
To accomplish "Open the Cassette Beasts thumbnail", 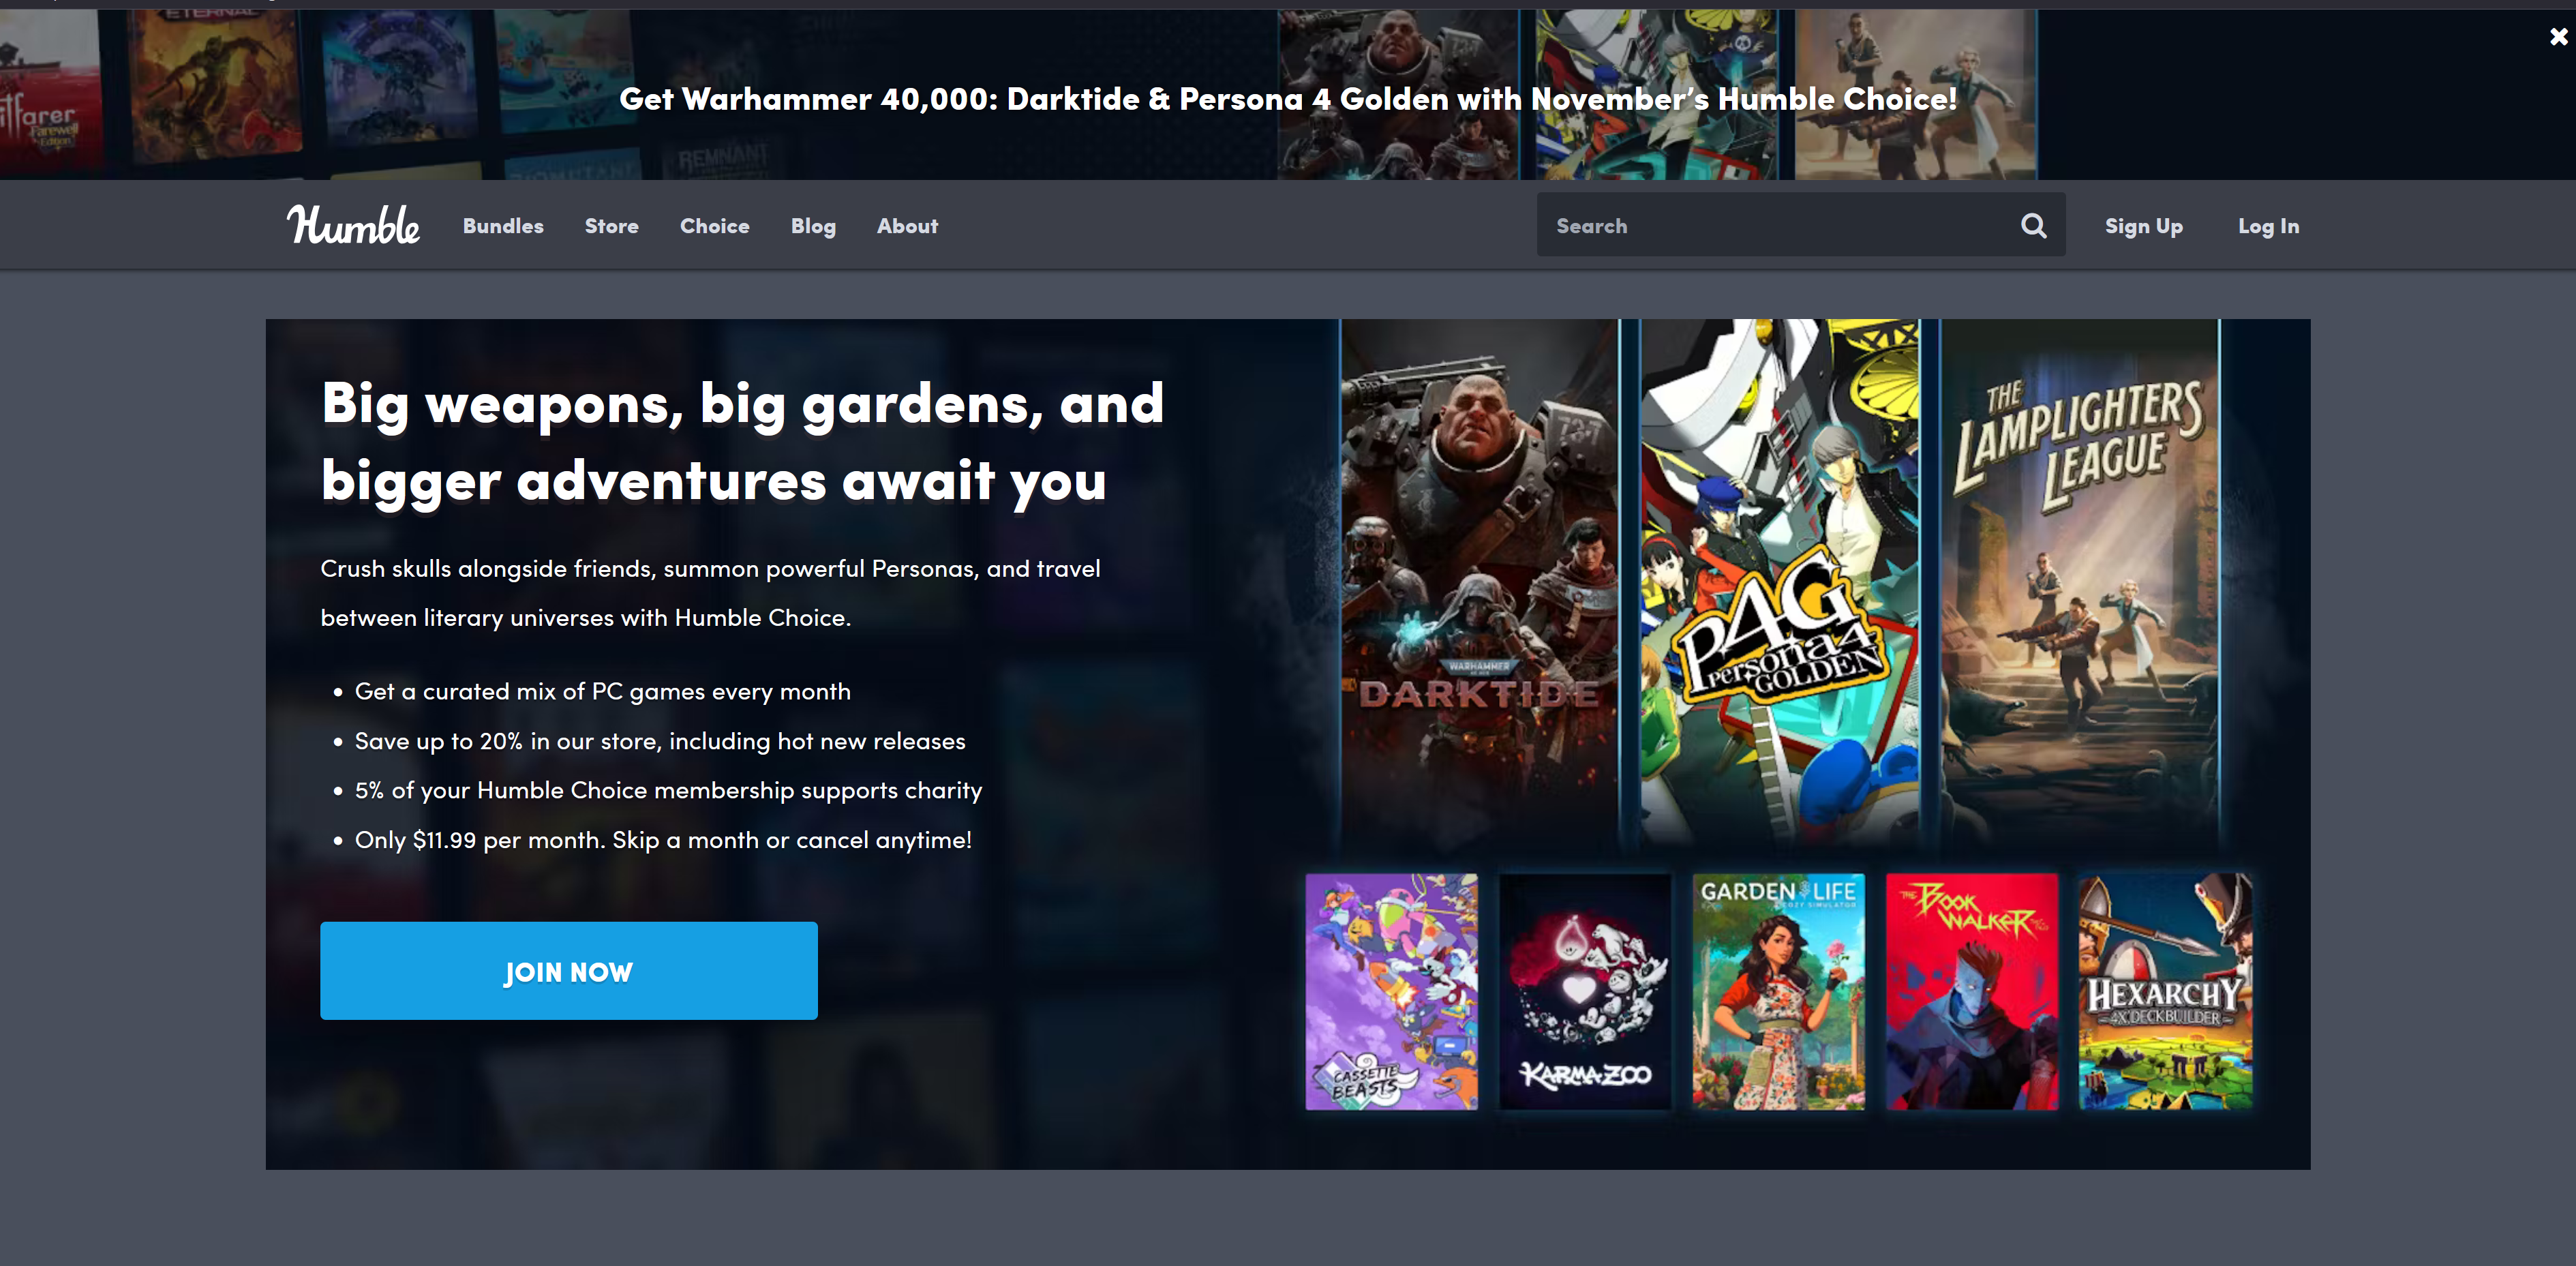I will tap(1391, 991).
